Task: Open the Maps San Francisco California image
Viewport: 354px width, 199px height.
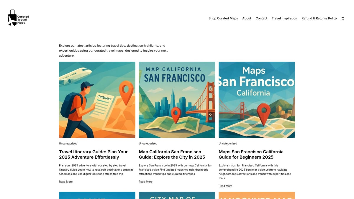Action: pos(257,100)
